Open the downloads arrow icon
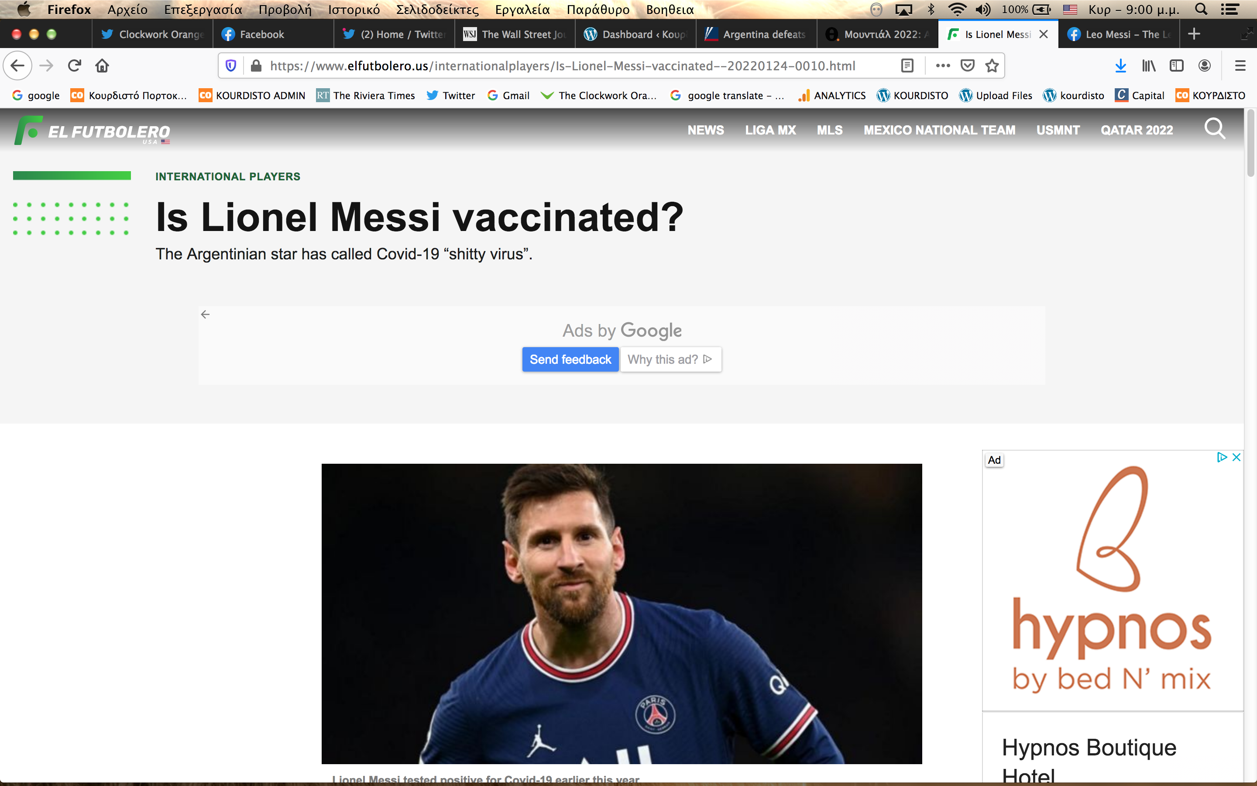Viewport: 1257px width, 786px height. tap(1120, 65)
